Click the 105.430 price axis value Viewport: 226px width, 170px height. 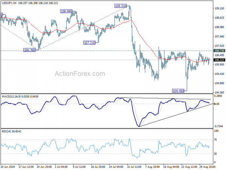219,74
